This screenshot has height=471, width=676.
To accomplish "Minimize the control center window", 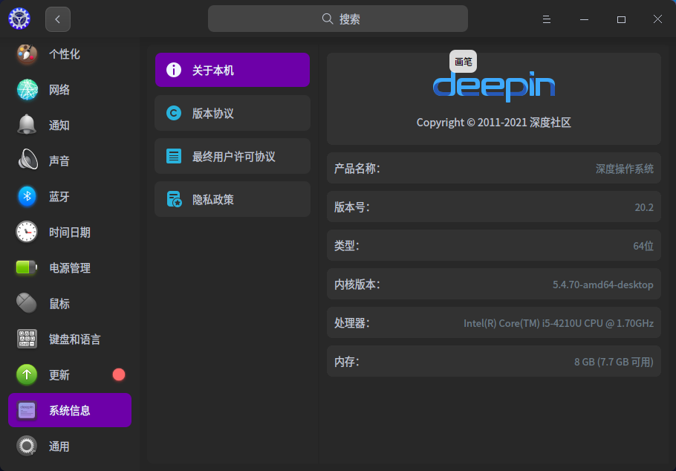I will coord(584,19).
